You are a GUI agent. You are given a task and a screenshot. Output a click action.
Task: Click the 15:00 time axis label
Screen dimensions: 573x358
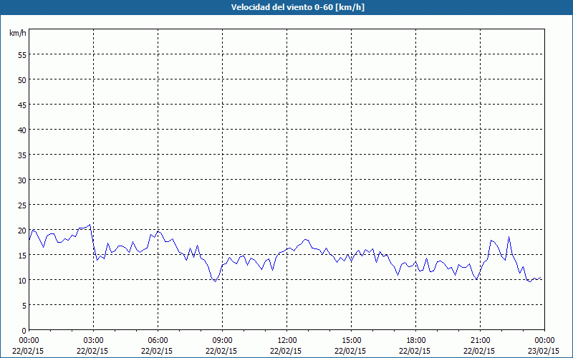[x=351, y=341]
